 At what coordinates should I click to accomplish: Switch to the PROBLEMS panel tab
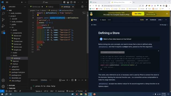(x=34, y=80)
